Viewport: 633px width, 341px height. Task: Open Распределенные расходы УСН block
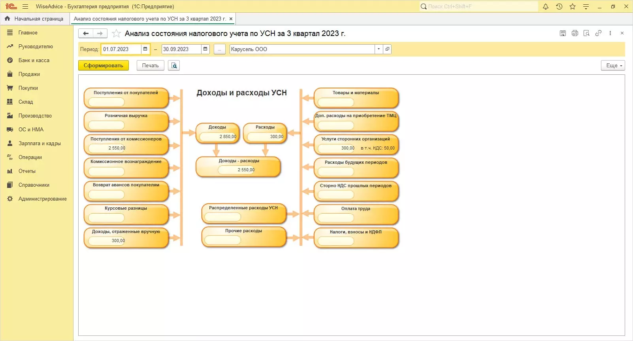(244, 213)
